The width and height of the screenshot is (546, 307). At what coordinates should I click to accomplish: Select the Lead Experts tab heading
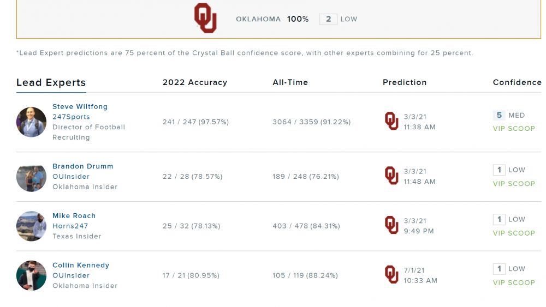[51, 83]
